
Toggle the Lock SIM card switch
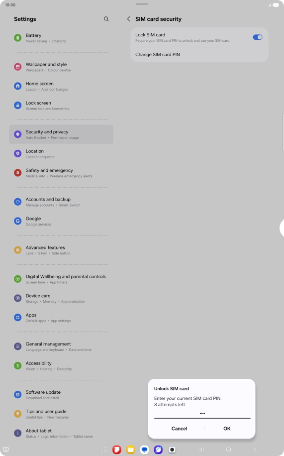258,37
